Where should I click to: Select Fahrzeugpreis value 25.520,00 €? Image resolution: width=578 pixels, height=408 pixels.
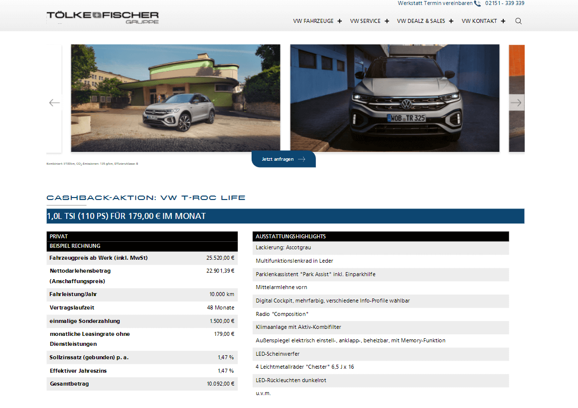pos(220,258)
